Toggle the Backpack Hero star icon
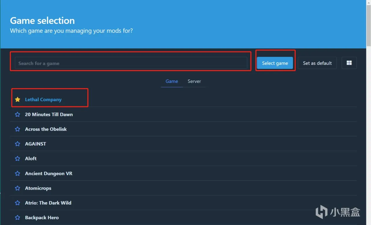371x225 pixels. 18,217
